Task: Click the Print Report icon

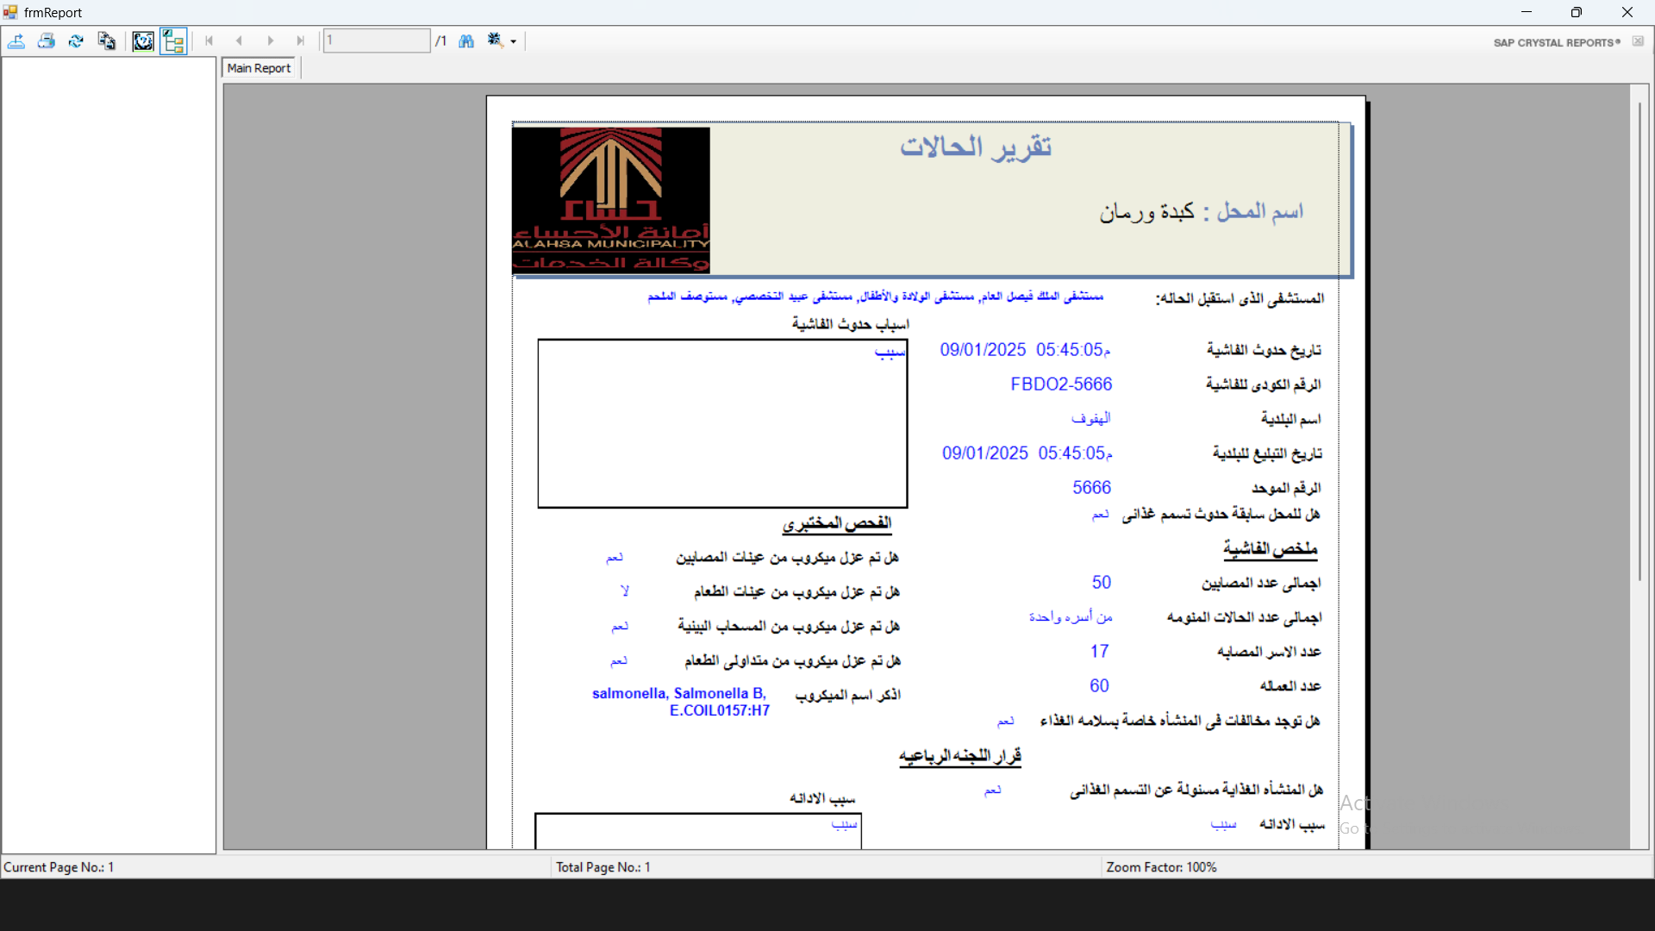Action: point(47,41)
